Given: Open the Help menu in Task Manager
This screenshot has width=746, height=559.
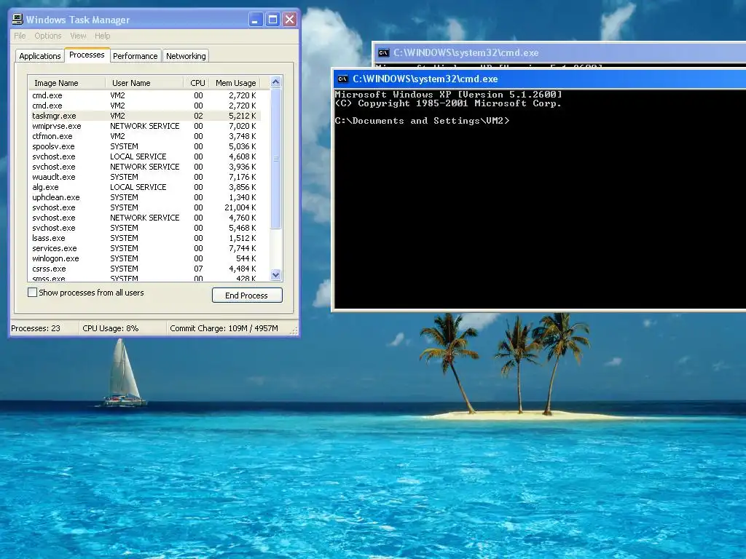Looking at the screenshot, I should pos(102,36).
